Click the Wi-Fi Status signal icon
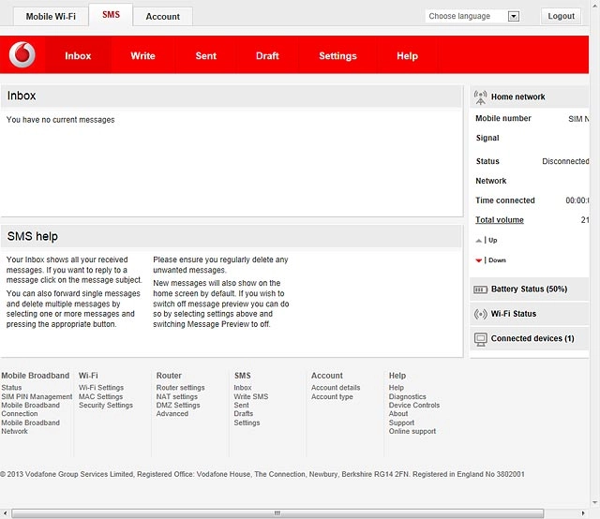Viewport: 600px width, 519px height. [x=480, y=314]
